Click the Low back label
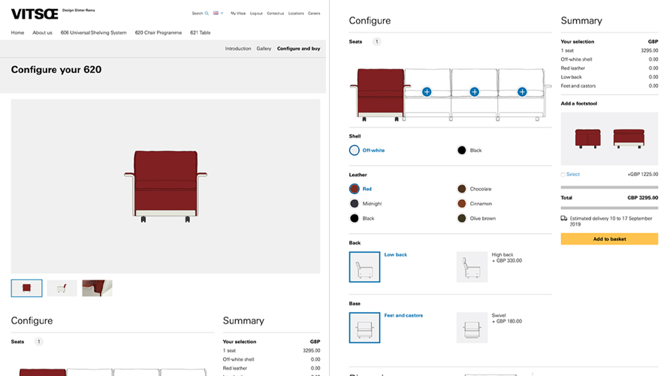The image size is (667, 376). point(396,255)
